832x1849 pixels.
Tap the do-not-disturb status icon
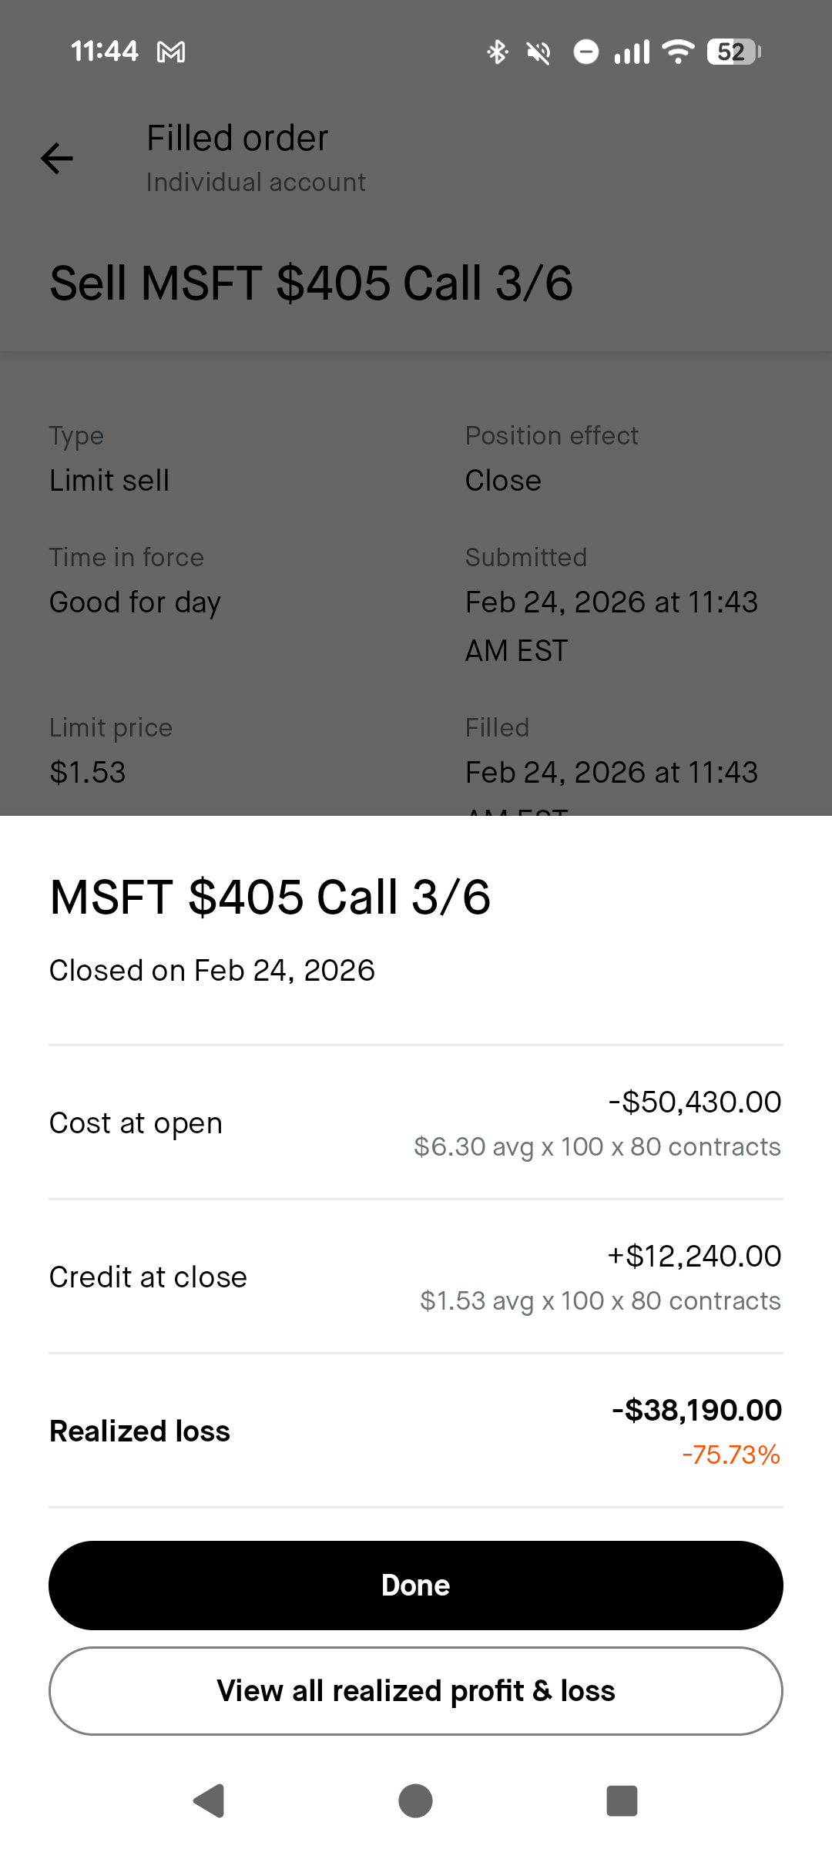[585, 52]
